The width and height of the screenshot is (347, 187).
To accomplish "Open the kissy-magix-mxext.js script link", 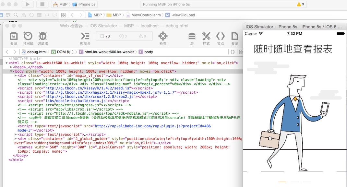I will (x=110, y=92).
